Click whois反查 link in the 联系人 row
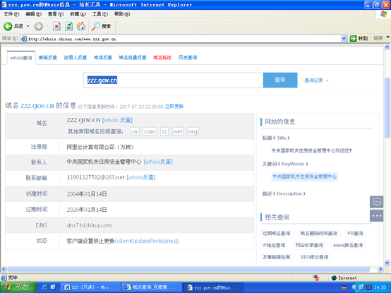The image size is (391, 293). [158, 162]
